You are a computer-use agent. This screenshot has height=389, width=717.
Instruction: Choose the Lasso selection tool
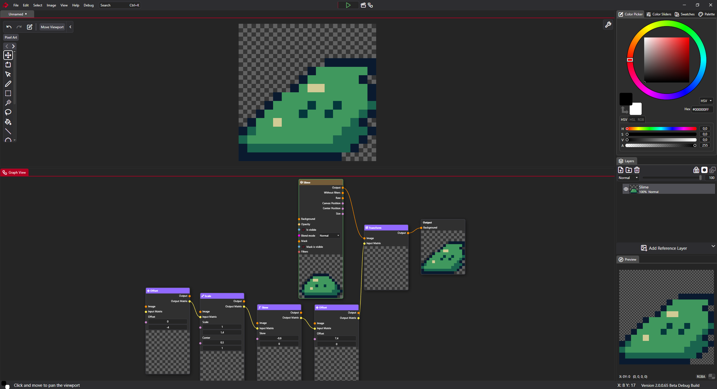8,112
